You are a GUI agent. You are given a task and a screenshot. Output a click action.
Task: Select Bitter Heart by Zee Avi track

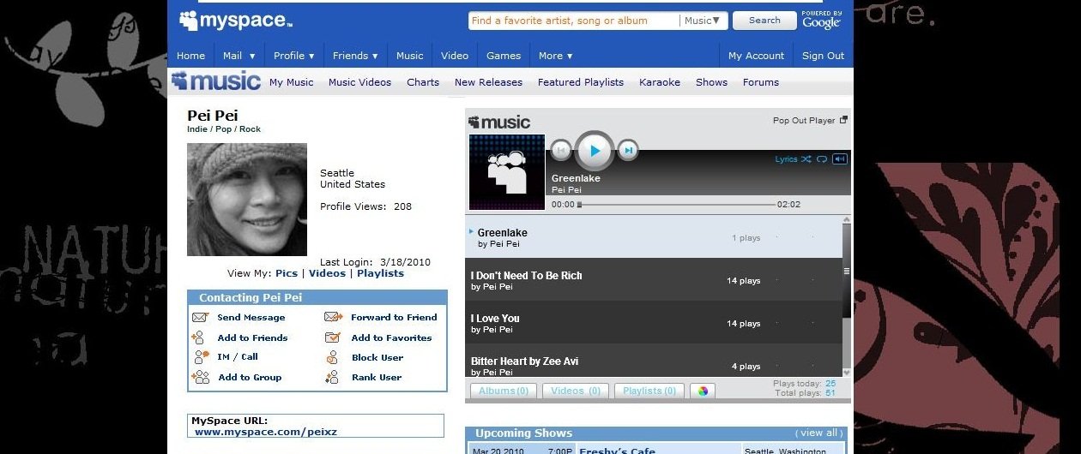(654, 361)
